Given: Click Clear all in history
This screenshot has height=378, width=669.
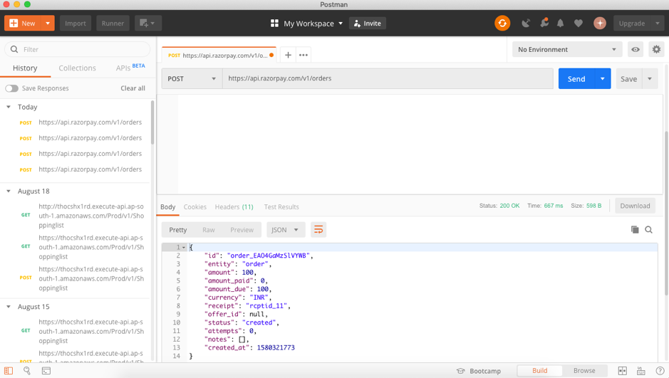Looking at the screenshot, I should tap(133, 88).
